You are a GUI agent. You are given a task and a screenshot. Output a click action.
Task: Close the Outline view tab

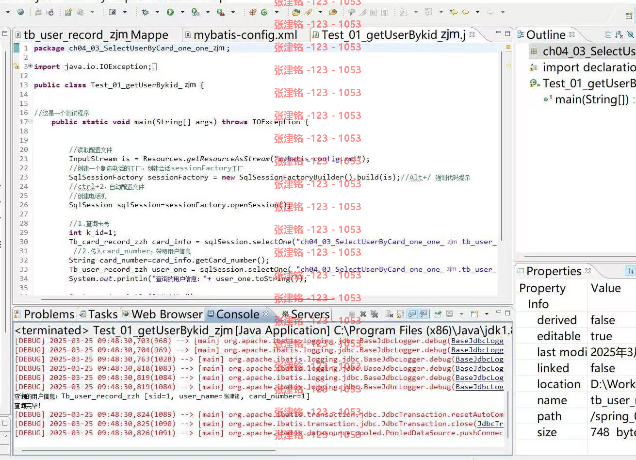572,34
